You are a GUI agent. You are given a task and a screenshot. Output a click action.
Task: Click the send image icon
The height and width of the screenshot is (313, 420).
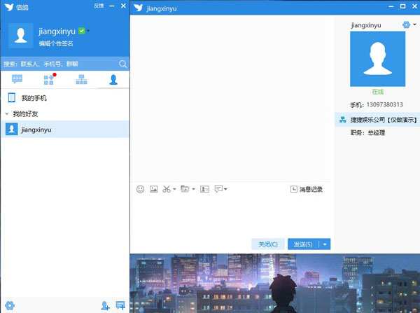153,189
